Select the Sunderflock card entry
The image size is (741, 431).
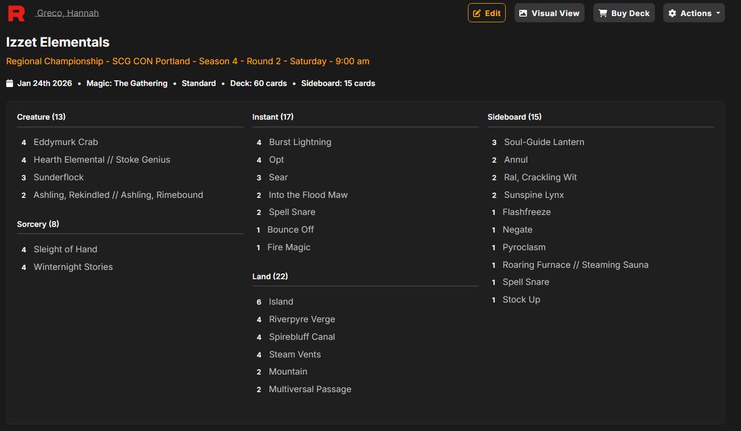point(59,177)
